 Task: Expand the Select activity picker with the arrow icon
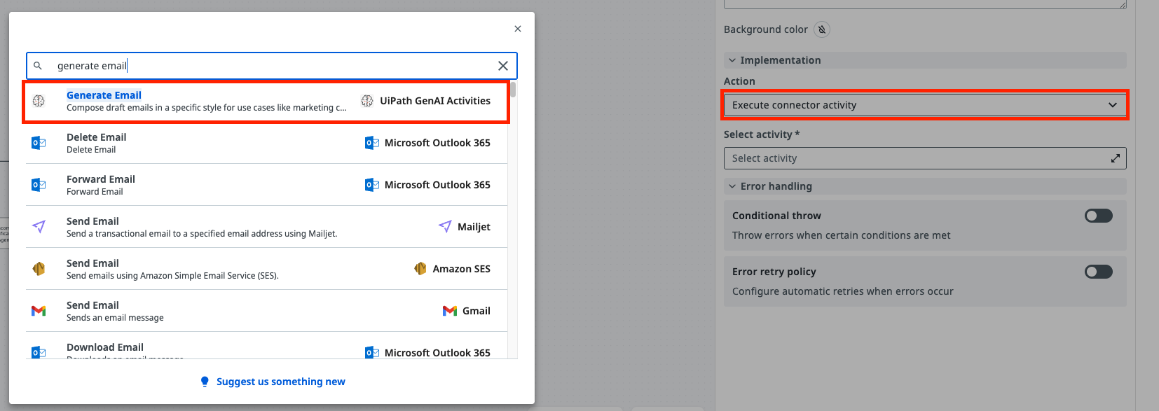pos(1116,158)
